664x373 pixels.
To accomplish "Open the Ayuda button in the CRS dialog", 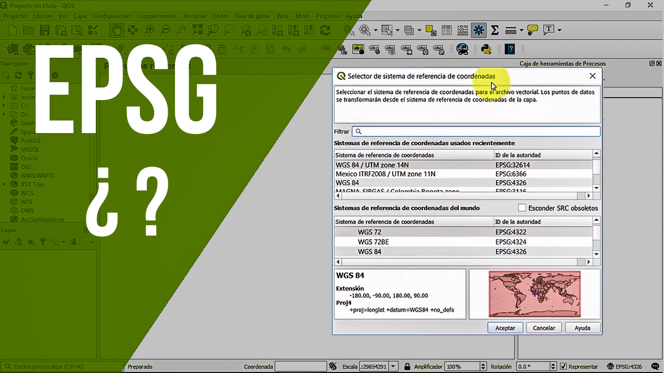I will click(x=582, y=328).
